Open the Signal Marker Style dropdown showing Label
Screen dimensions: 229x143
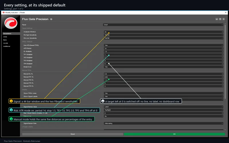[x=163, y=107]
